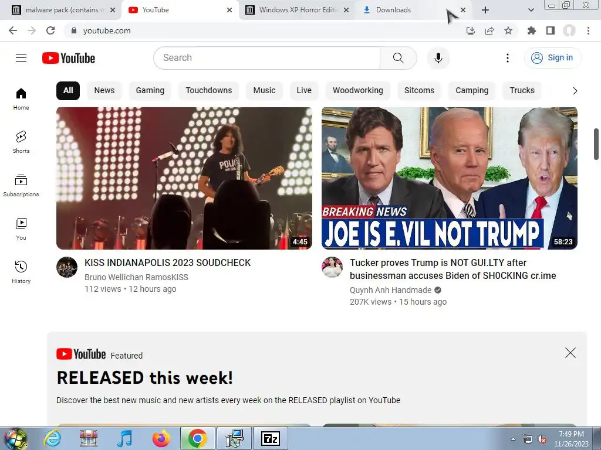
Task: Open new tab with plus button
Action: pyautogui.click(x=485, y=10)
